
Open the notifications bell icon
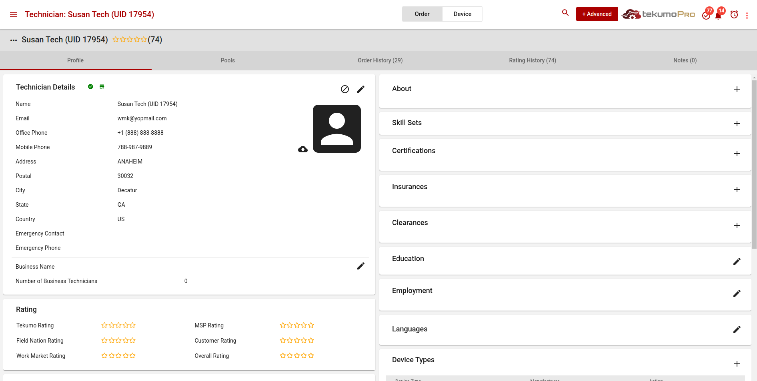pos(718,16)
